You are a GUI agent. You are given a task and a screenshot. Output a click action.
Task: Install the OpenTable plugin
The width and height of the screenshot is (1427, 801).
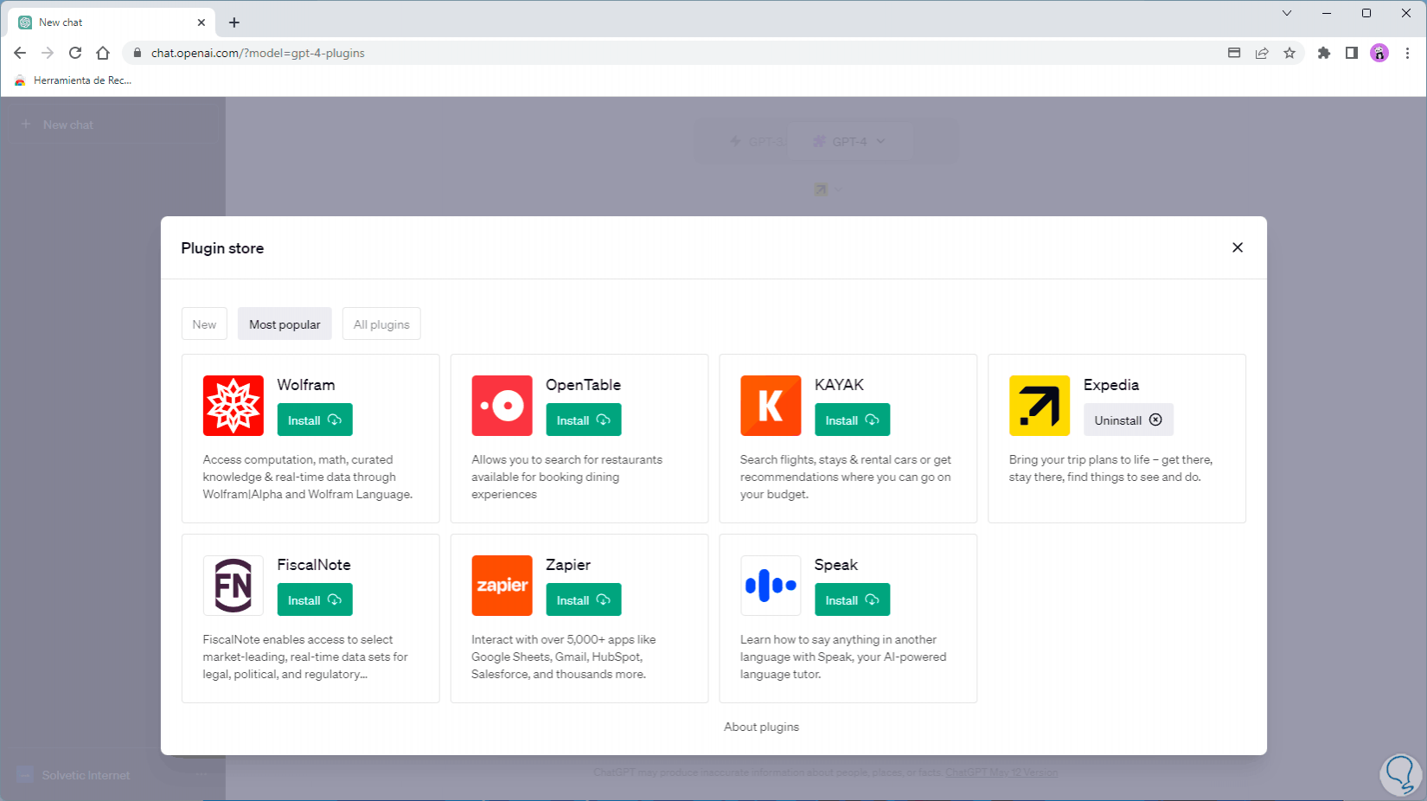(584, 420)
